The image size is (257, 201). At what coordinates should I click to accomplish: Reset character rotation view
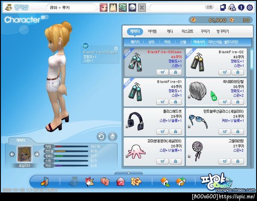coord(101,137)
